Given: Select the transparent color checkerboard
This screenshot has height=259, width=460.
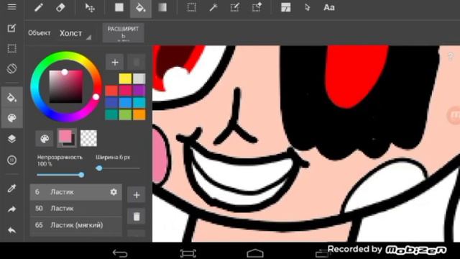Looking at the screenshot, I should (x=88, y=138).
